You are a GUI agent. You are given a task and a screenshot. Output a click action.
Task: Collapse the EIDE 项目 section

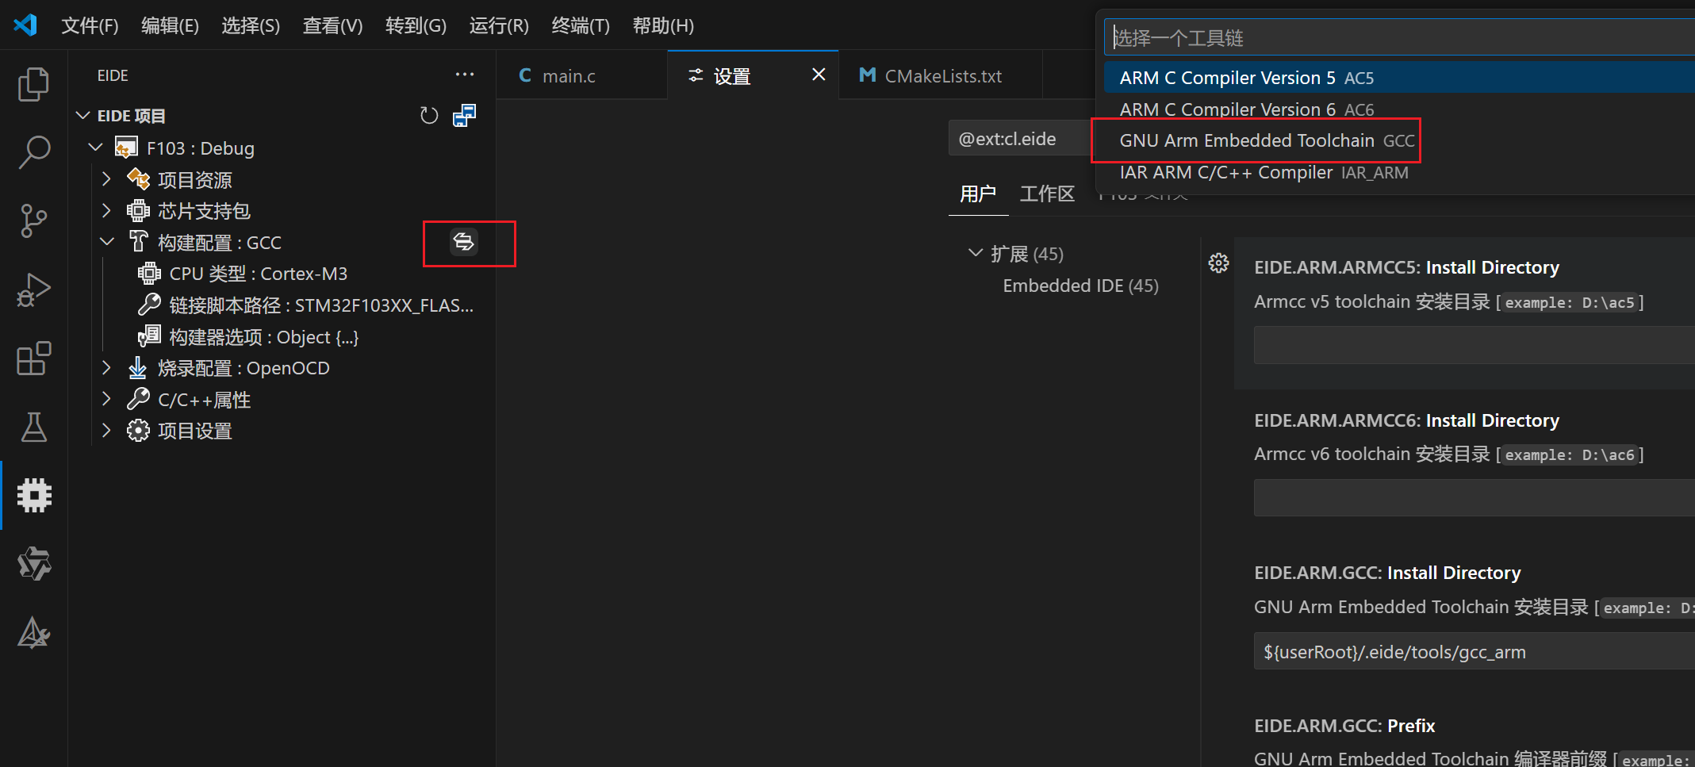[82, 116]
